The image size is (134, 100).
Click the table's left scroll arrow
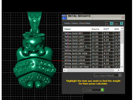tap(65, 70)
